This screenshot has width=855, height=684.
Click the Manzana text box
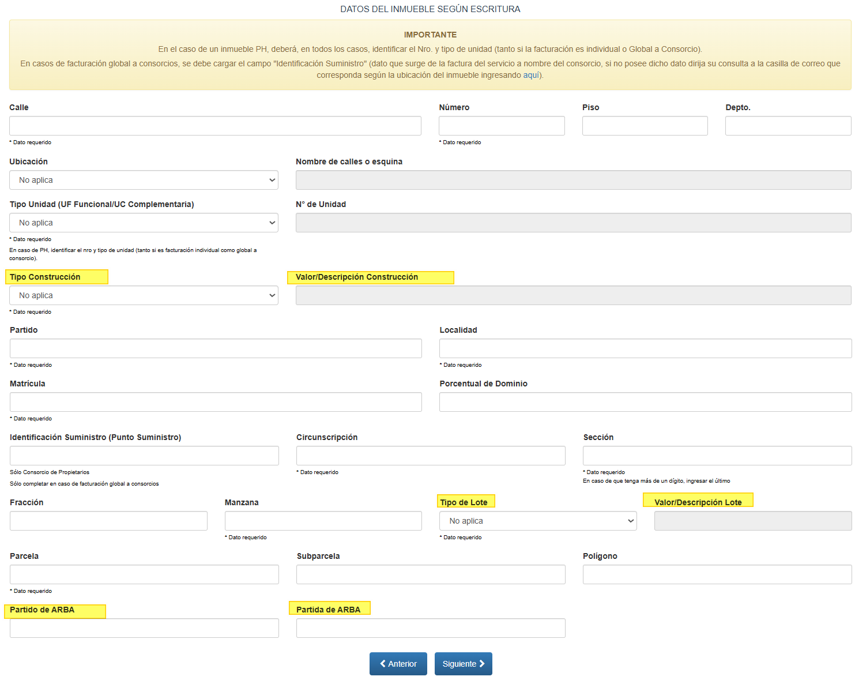coord(323,521)
